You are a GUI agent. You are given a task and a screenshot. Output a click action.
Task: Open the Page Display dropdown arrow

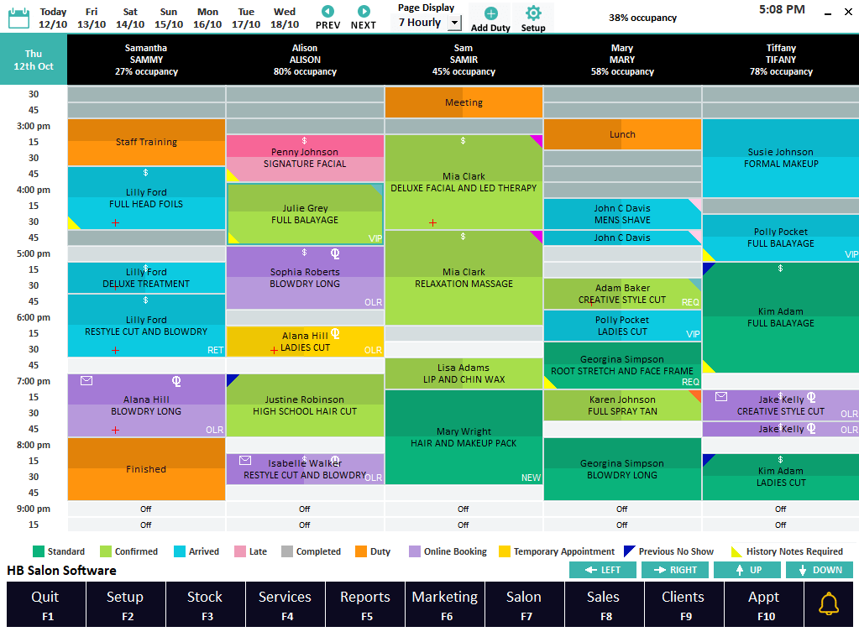454,23
